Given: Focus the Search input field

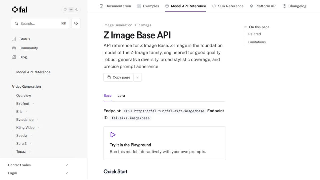Looking at the screenshot, I should click(40, 23).
